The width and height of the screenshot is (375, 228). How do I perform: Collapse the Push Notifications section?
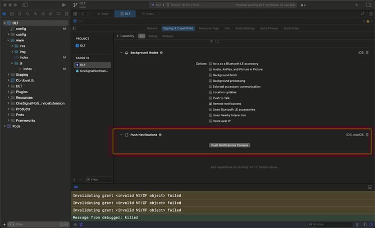pos(121,135)
